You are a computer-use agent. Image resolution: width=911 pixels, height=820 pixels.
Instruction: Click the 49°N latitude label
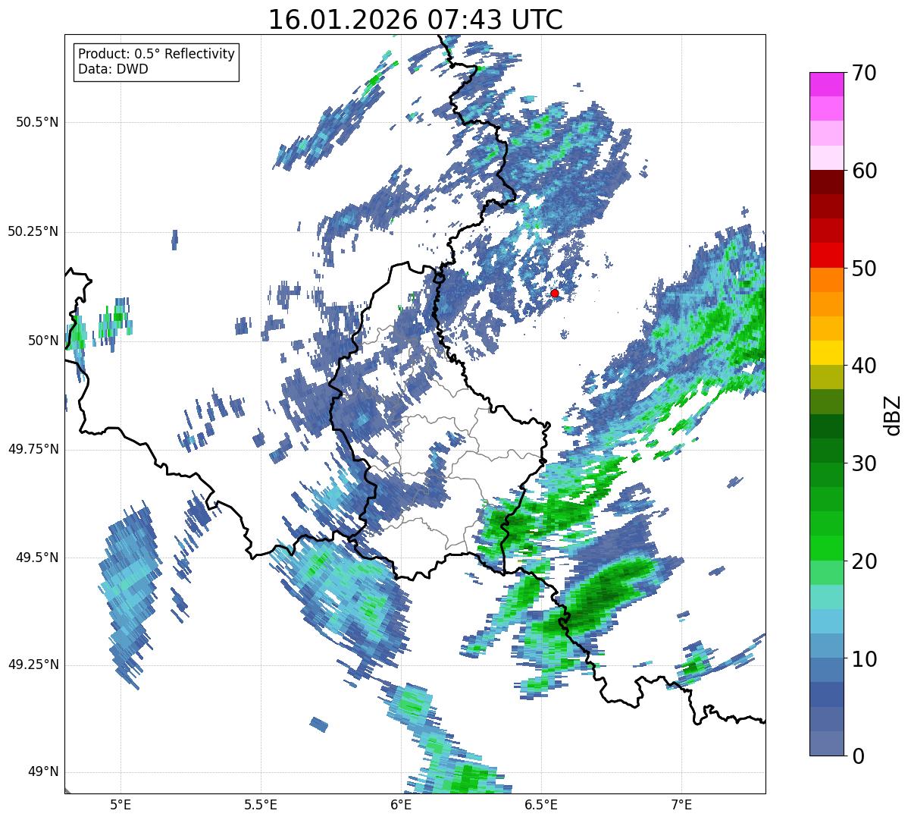tap(43, 772)
